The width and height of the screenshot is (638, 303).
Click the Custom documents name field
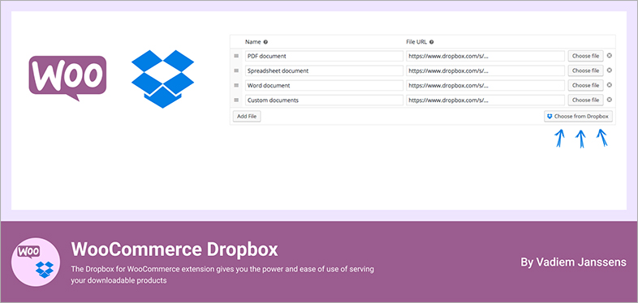pyautogui.click(x=325, y=100)
